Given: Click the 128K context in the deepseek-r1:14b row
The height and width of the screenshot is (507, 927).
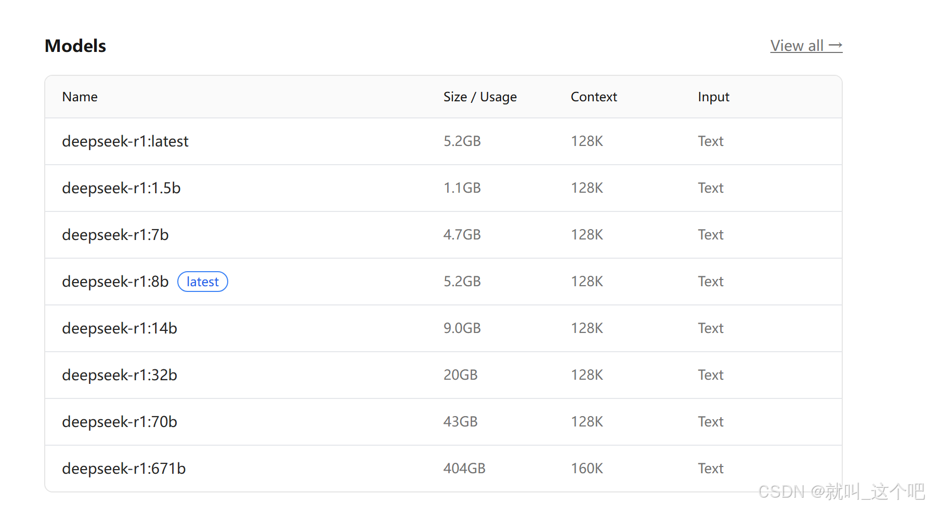Looking at the screenshot, I should [587, 328].
